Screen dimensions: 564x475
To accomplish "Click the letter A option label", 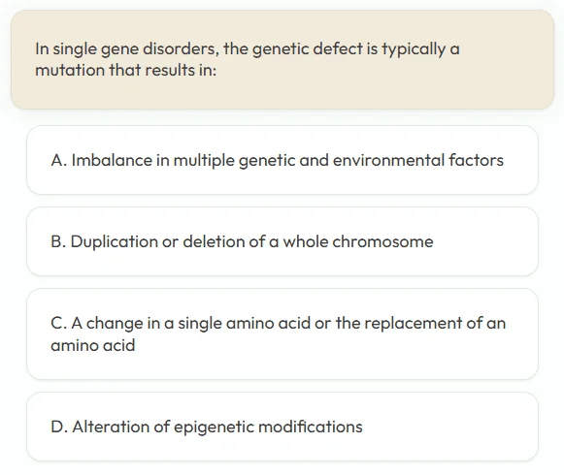I will [58, 160].
